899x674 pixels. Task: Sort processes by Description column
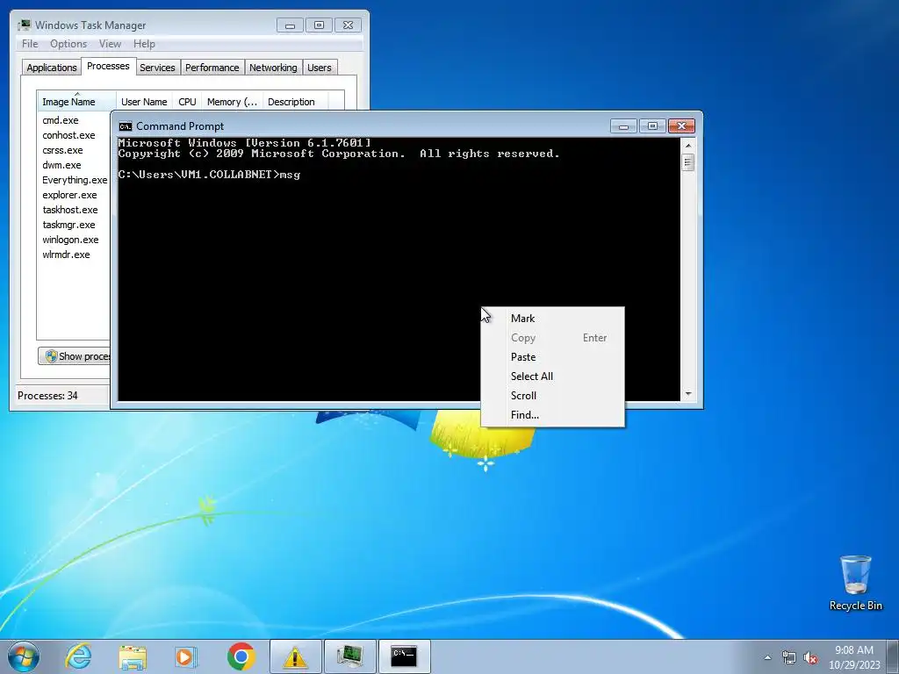pyautogui.click(x=296, y=102)
